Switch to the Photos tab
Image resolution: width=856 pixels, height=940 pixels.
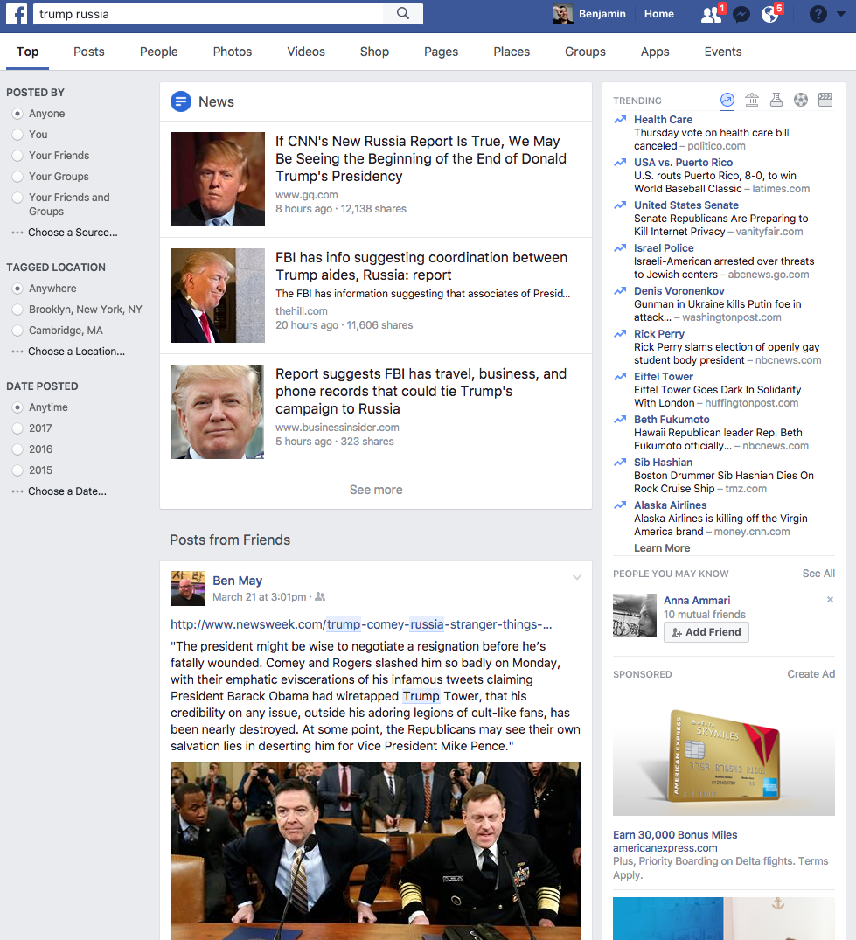pos(233,52)
